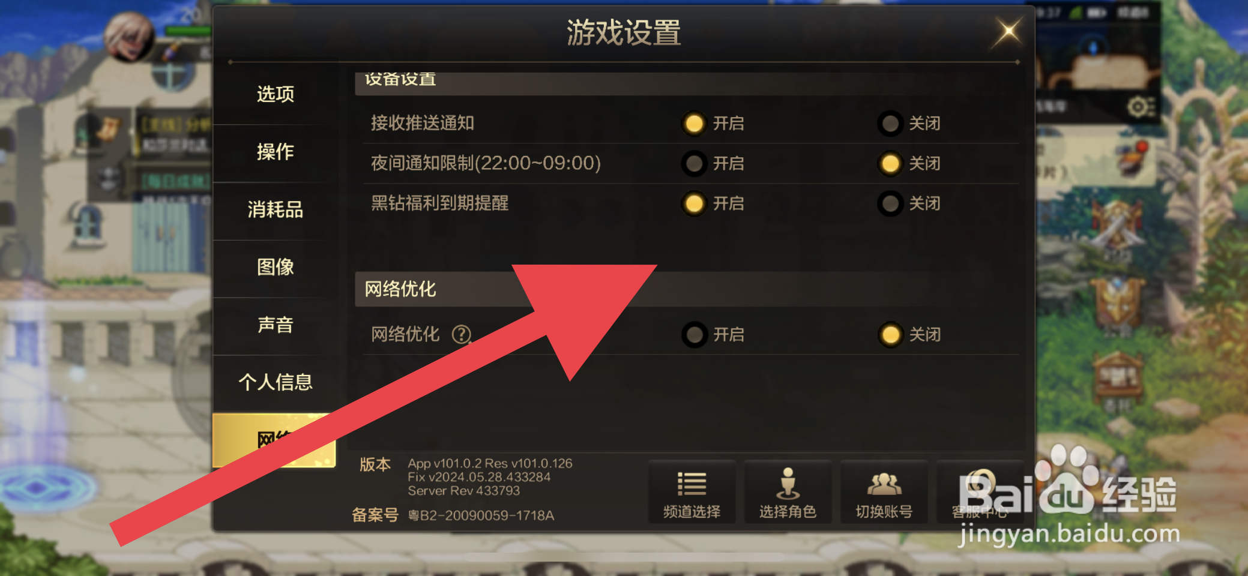The height and width of the screenshot is (576, 1248).
Task: Select the 消耗品 tab
Action: point(275,209)
